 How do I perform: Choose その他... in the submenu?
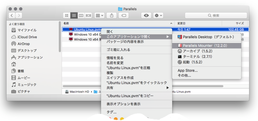pyautogui.click(x=207, y=76)
